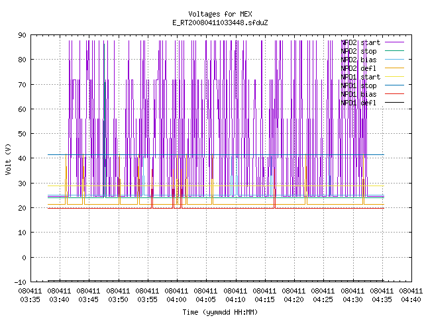
Task: Click the x-axis tick label 04:40
Action: coord(411,299)
